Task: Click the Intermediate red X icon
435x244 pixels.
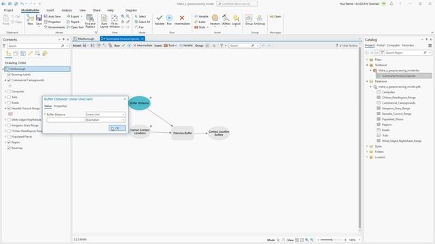Action: [x=182, y=20]
